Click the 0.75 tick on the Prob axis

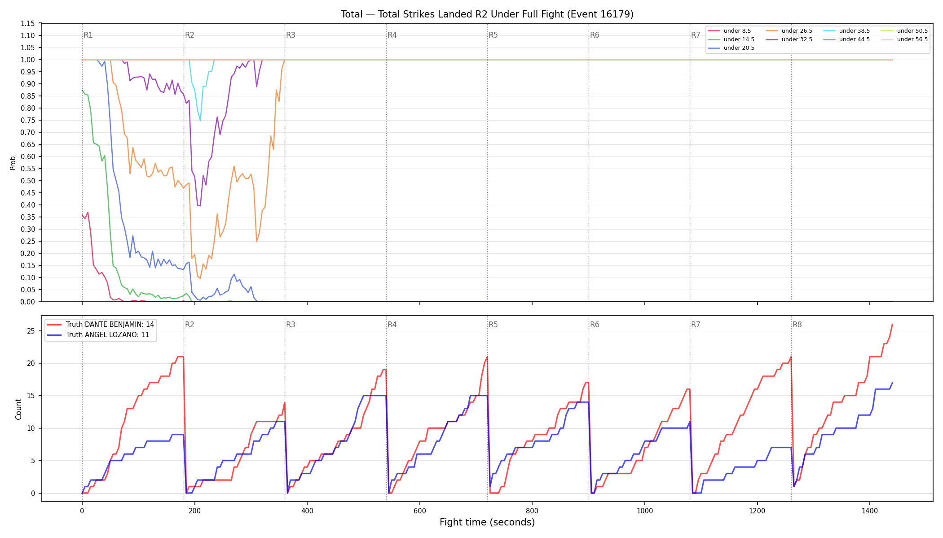pyautogui.click(x=28, y=120)
